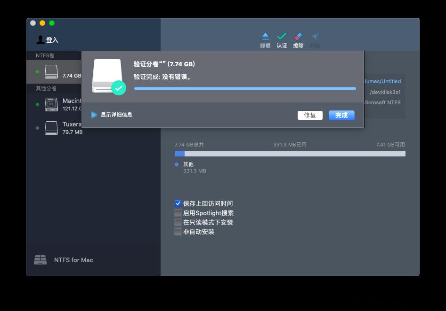Click the Tuxera disk icon in sidebar
The image size is (446, 311).
(x=51, y=128)
